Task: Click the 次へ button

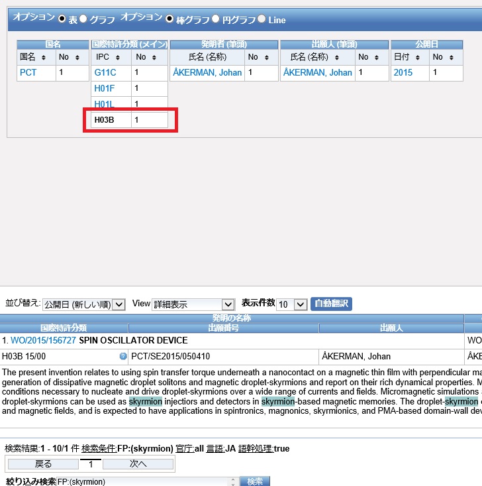Action: click(x=138, y=464)
